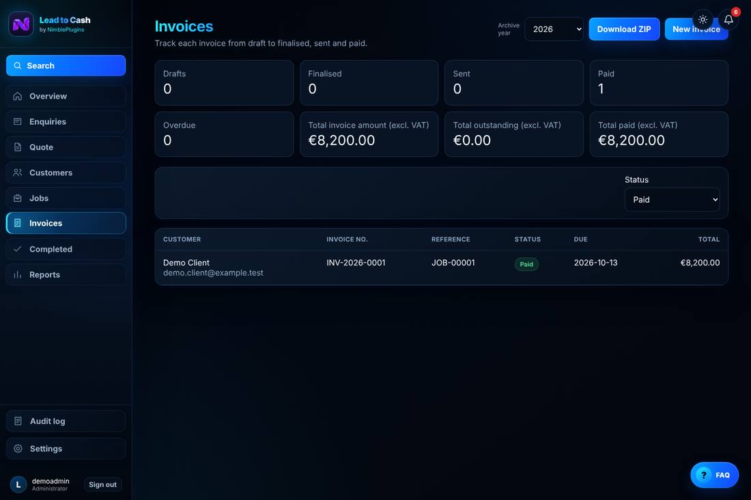The image size is (751, 500).
Task: Click due date 2026-10-13
Action: tap(596, 263)
